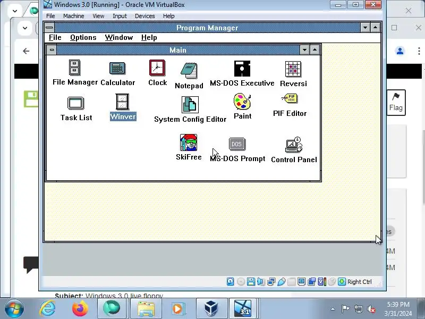Image resolution: width=425 pixels, height=319 pixels.
Task: Open Firefox from taskbar
Action: pos(80,309)
